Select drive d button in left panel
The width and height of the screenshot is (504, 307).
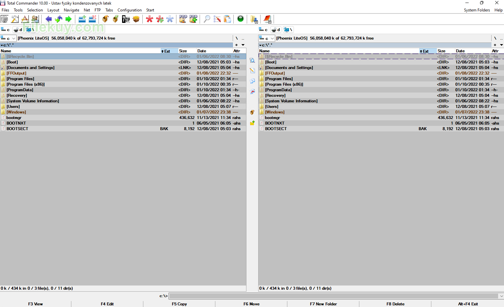(x=18, y=30)
